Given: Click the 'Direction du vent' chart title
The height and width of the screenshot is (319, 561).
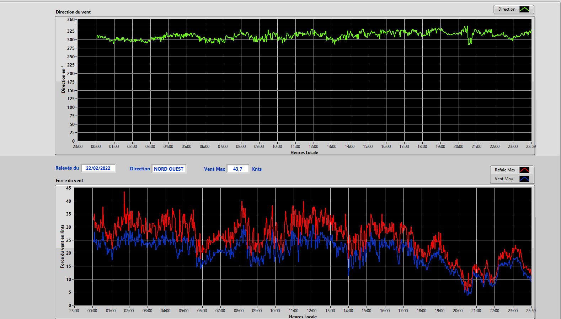Looking at the screenshot, I should coord(73,12).
